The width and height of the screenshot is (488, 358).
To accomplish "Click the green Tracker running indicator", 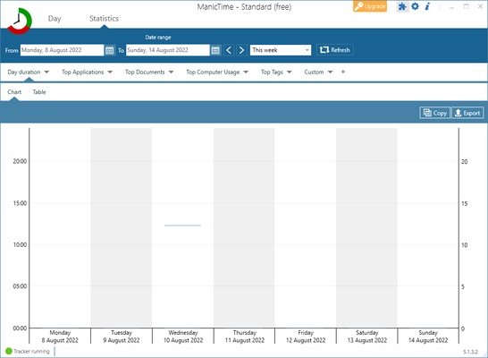I will pyautogui.click(x=8, y=351).
